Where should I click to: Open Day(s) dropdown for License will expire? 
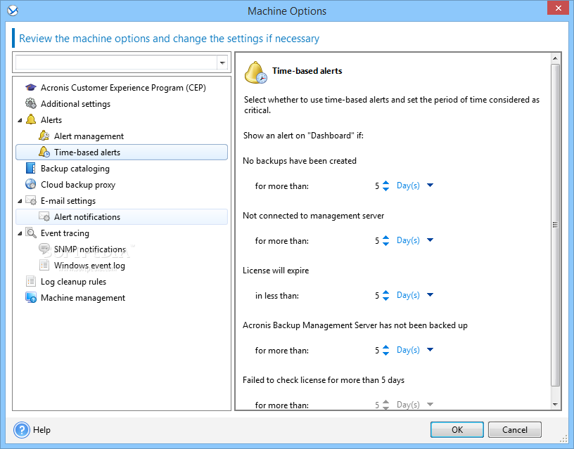coord(430,295)
